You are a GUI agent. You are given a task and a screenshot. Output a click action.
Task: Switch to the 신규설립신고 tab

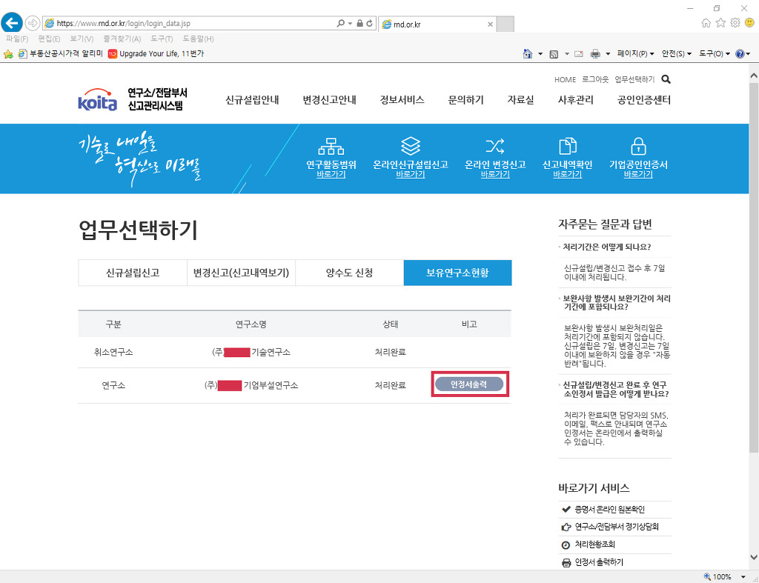point(132,273)
